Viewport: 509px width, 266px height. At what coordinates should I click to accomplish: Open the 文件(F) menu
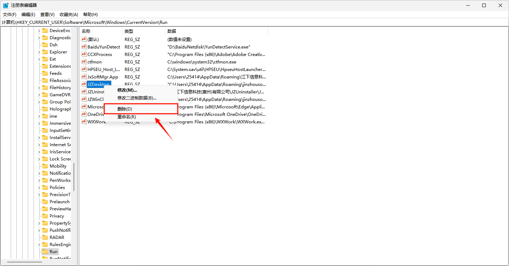[x=10, y=14]
